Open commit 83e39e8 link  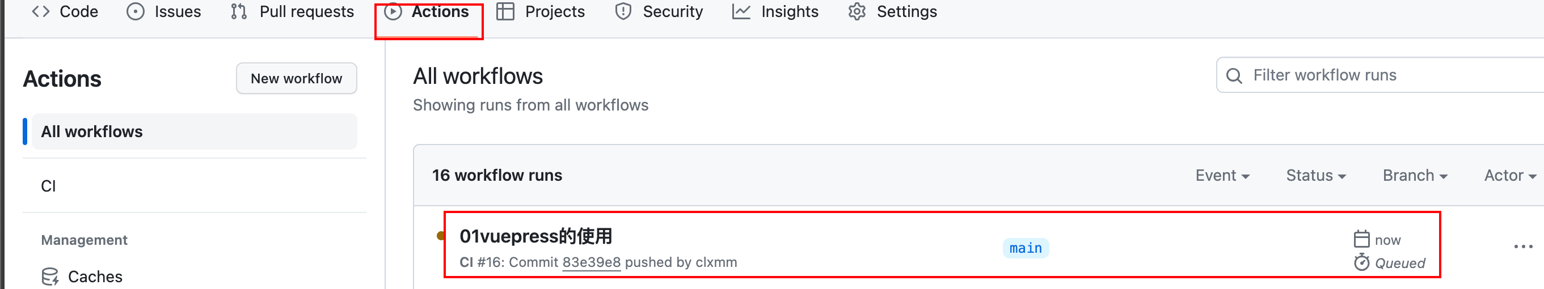[591, 262]
